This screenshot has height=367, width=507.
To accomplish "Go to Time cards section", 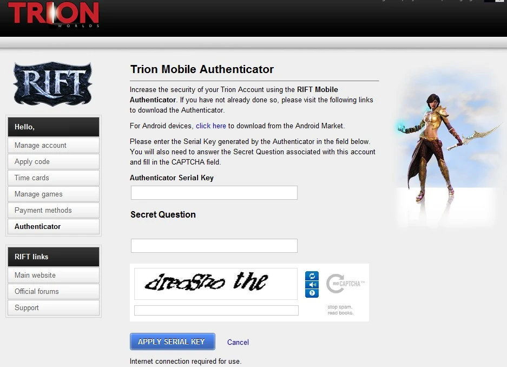I will point(54,178).
